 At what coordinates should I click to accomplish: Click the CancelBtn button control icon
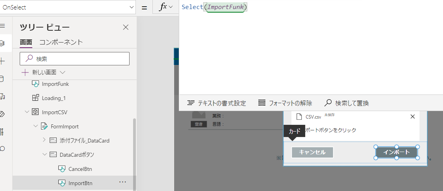coord(61,169)
